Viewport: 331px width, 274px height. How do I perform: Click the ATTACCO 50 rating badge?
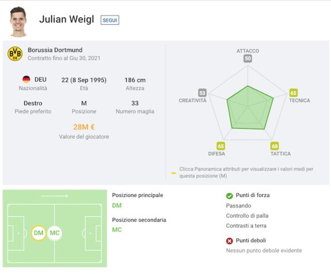click(248, 59)
